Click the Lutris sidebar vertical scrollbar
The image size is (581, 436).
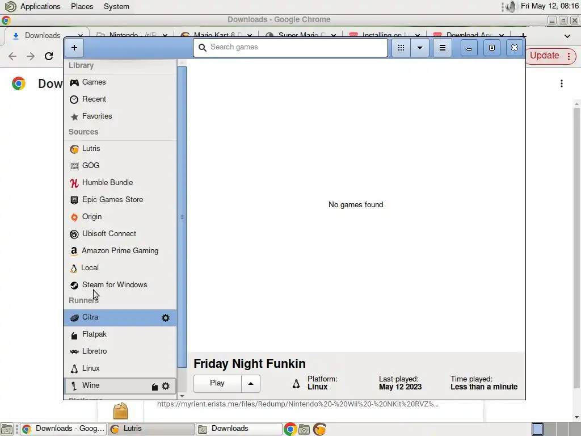pyautogui.click(x=182, y=217)
